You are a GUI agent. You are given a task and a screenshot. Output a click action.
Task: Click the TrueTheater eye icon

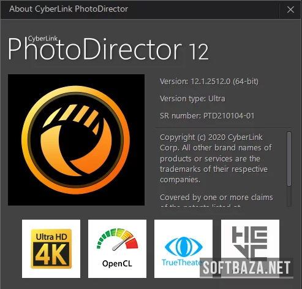coord(183,249)
